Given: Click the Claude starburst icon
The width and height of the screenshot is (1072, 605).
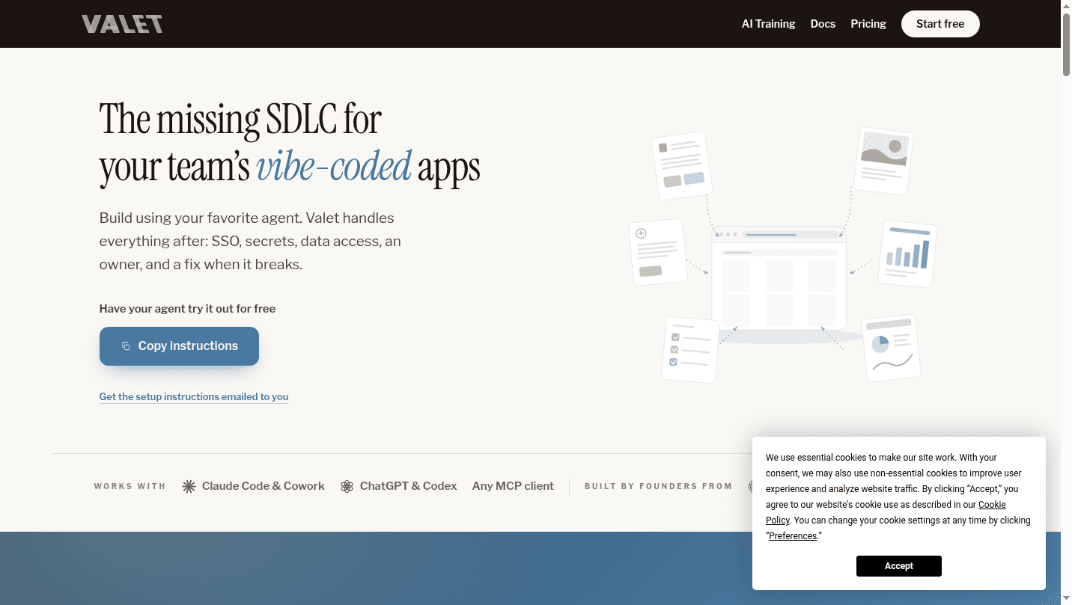Looking at the screenshot, I should click(189, 486).
